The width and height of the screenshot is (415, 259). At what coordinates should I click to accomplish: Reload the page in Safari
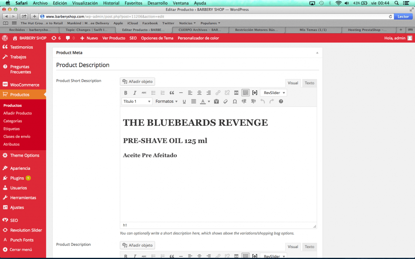click(390, 16)
